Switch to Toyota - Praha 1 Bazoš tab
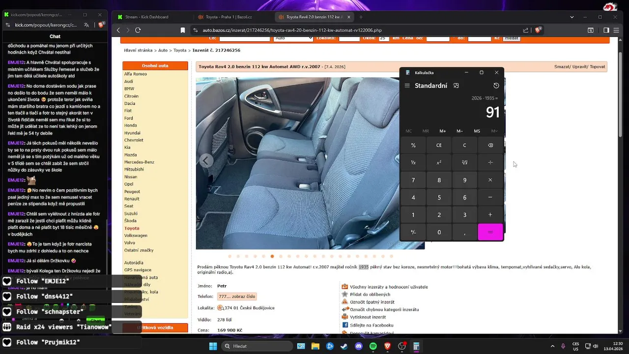The width and height of the screenshot is (629, 354). pyautogui.click(x=234, y=17)
